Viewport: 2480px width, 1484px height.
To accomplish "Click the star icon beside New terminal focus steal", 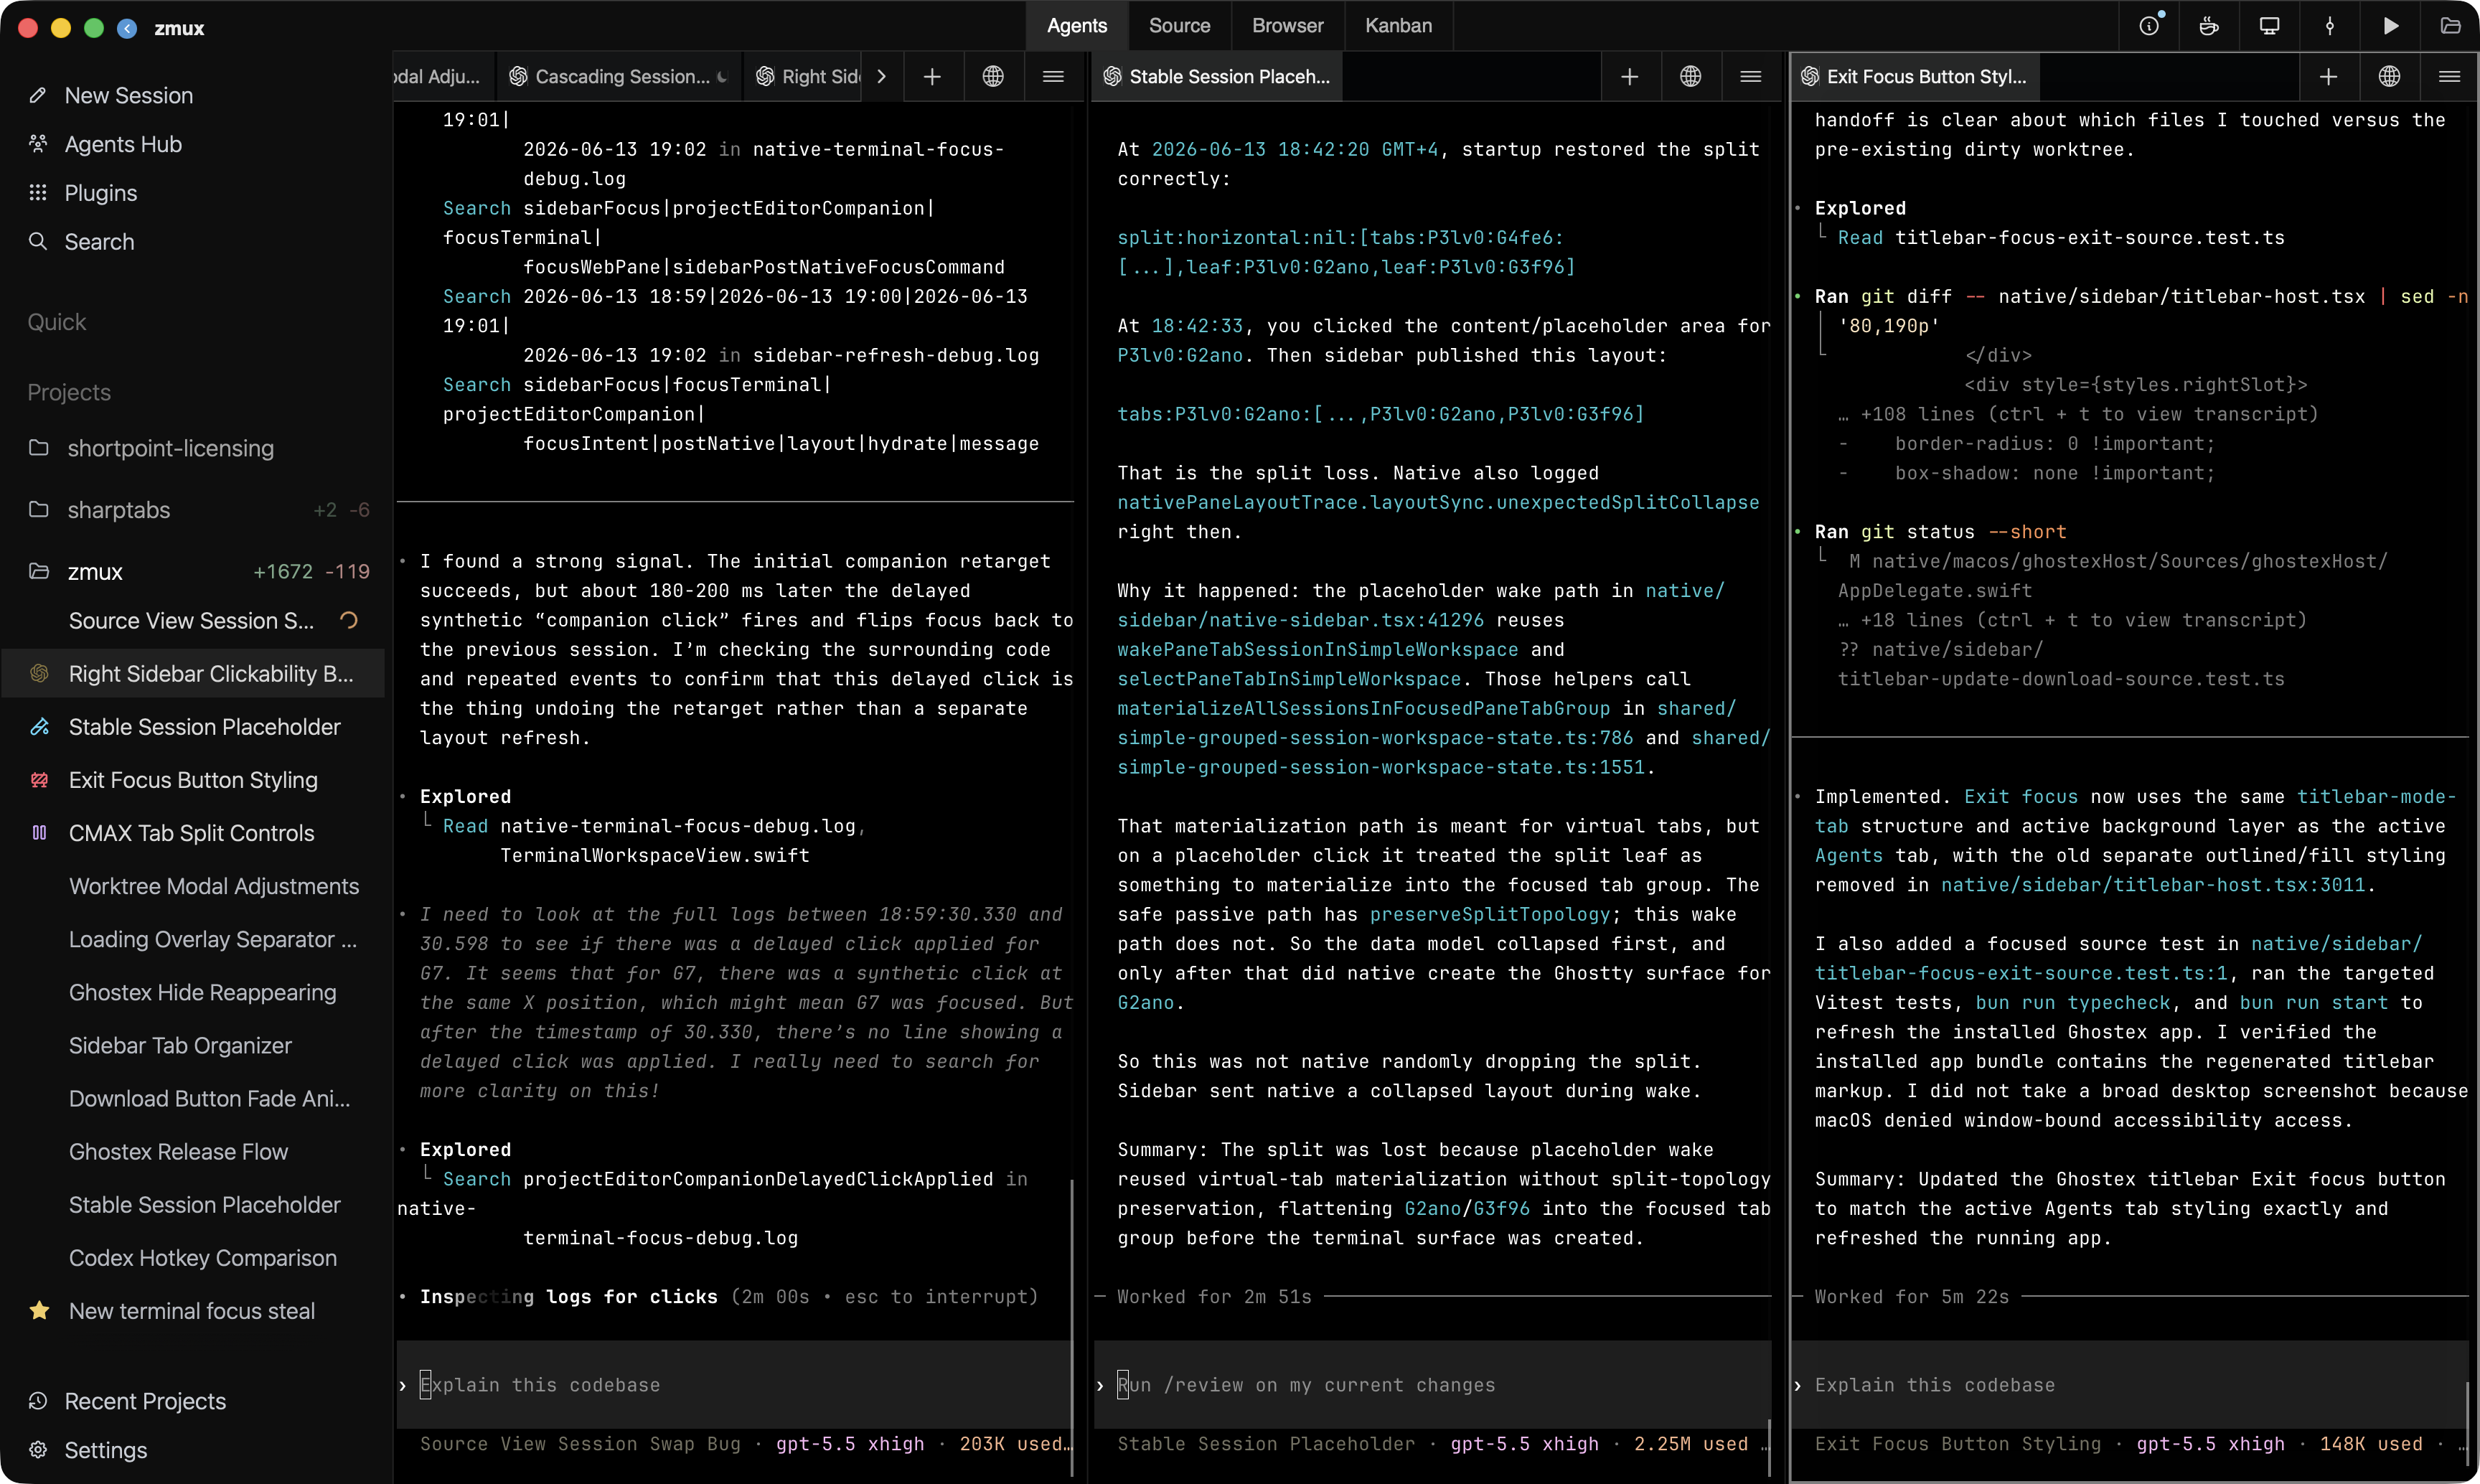I will 39,1310.
